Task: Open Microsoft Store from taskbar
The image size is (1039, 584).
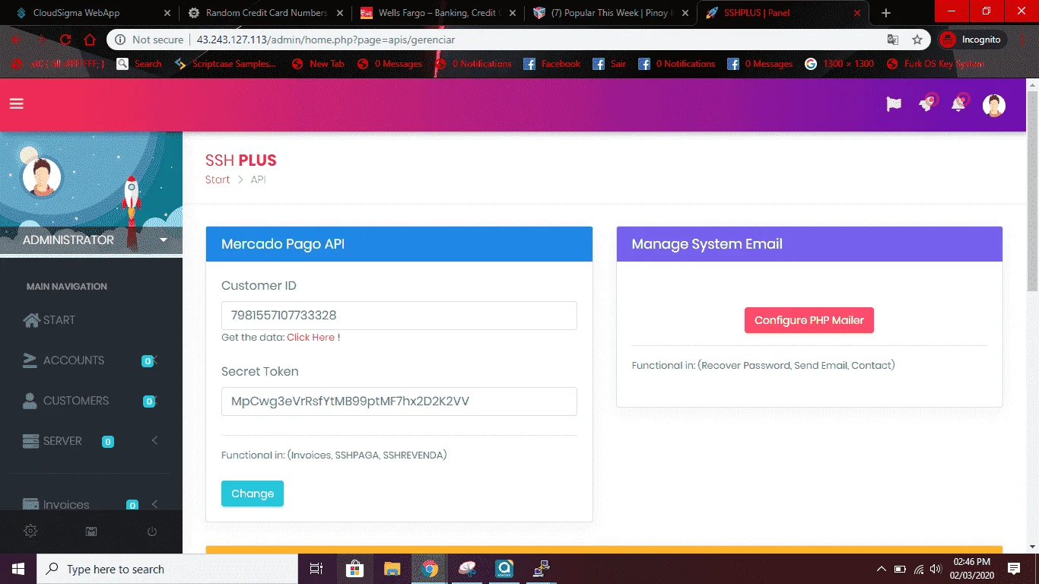Action: [x=354, y=569]
